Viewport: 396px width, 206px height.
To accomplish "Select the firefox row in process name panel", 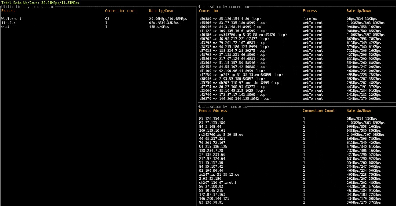I will (8, 23).
